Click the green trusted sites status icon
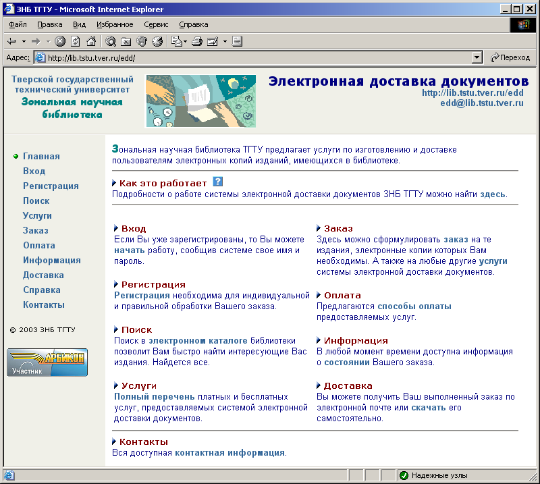Viewport: 540px width, 484px height. (404, 475)
